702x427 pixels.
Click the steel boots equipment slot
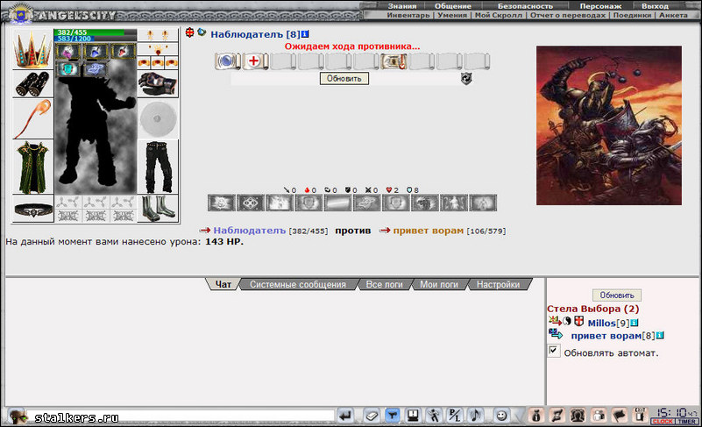coord(158,209)
